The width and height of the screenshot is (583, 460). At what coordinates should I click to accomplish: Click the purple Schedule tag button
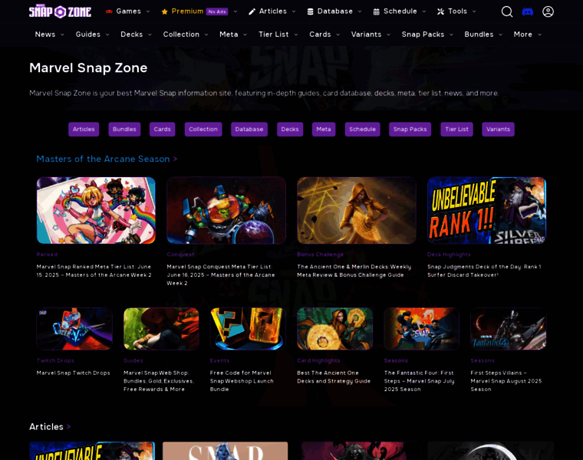pyautogui.click(x=363, y=130)
